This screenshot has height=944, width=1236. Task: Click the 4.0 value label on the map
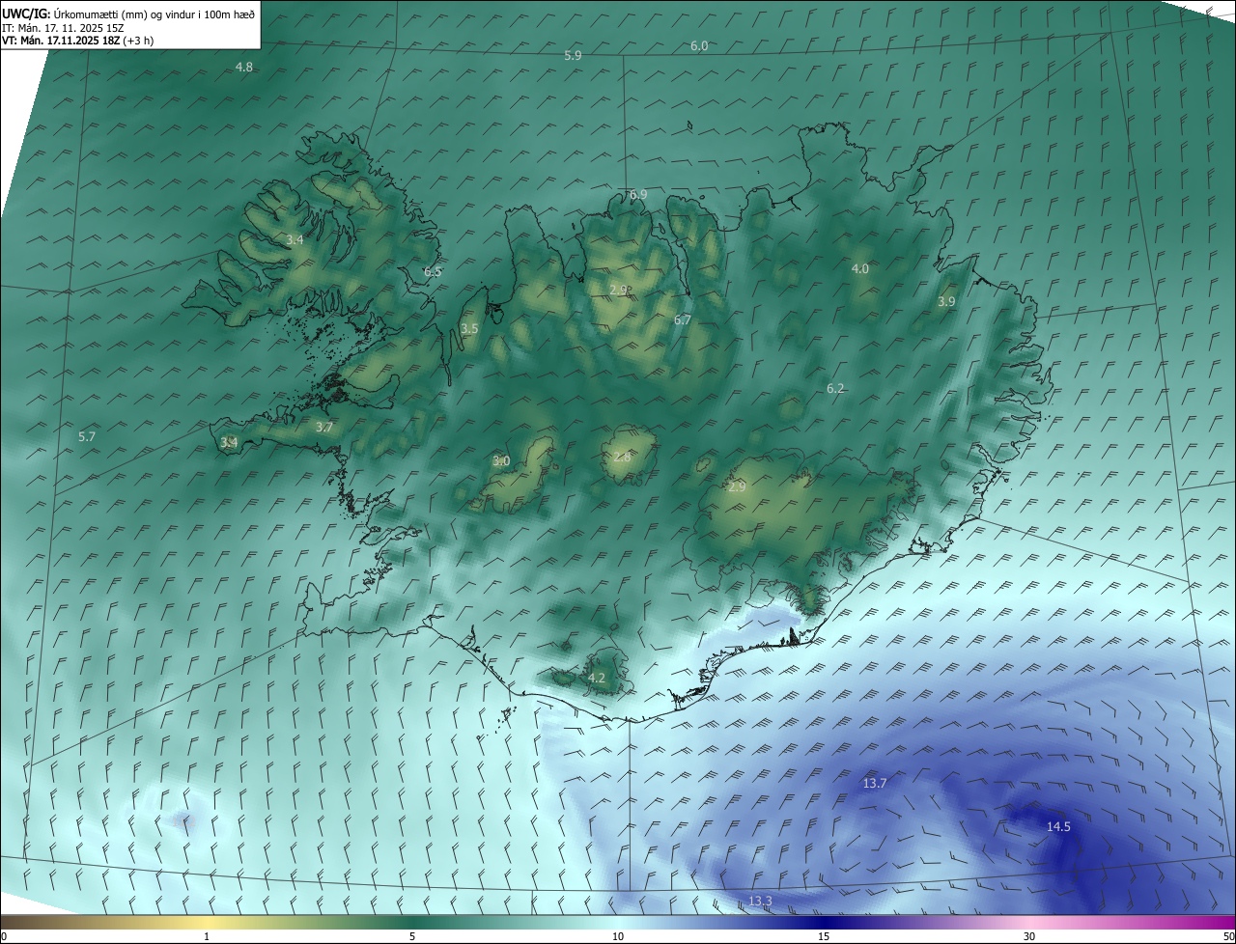[860, 268]
